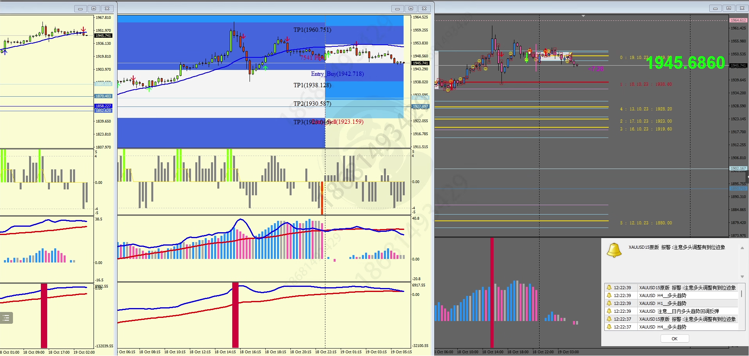Viewport: 749px width, 356px height.
Task: Click up arrow of alert message scrollbar
Action: click(742, 248)
